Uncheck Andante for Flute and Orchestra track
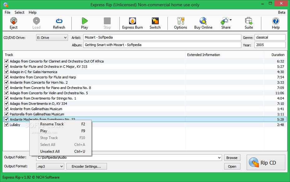Image resolution: width=290 pixels, height=182 pixels. [x=7, y=67]
